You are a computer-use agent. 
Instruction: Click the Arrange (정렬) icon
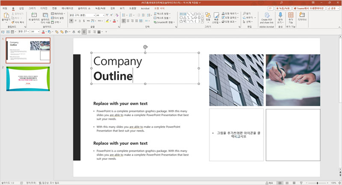(208, 15)
